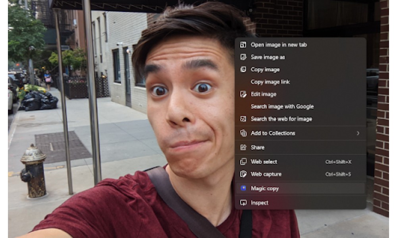Choose the Inspect label
This screenshot has width=397, height=238.
click(260, 203)
